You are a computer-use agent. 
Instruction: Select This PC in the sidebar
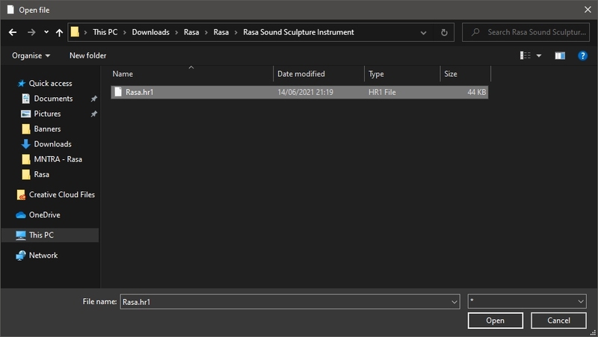41,235
